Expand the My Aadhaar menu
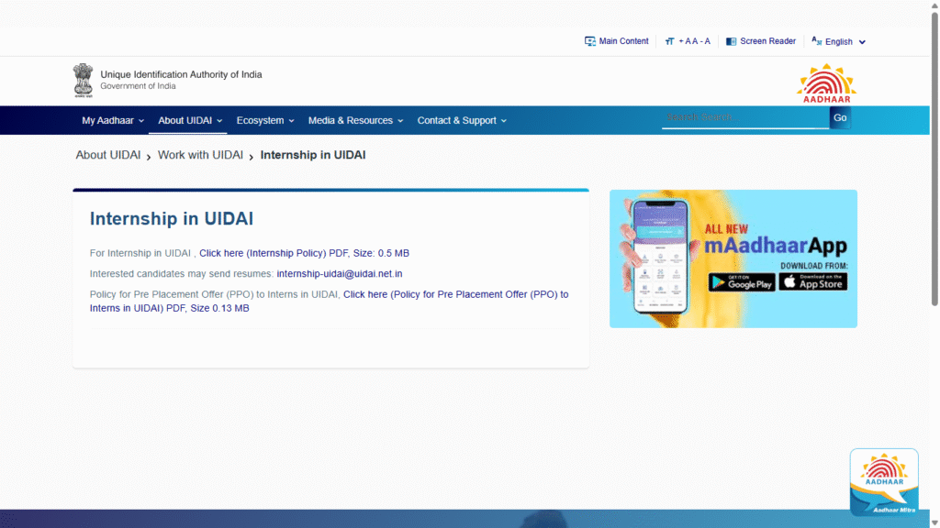The width and height of the screenshot is (940, 528). tap(113, 120)
